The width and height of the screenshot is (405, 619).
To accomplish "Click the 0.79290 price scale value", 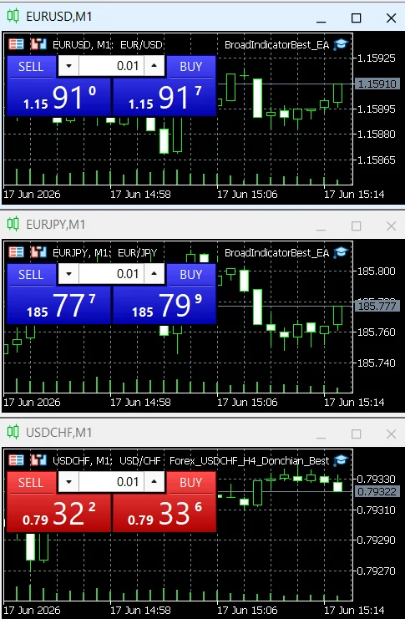I will tap(376, 540).
